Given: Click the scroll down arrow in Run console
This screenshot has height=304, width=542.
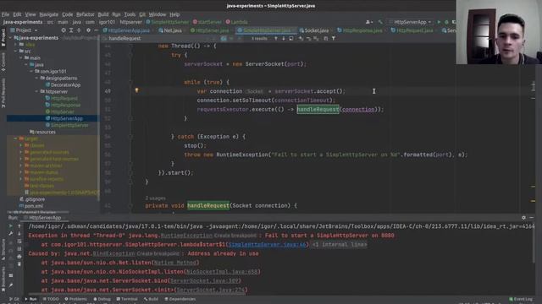Looking at the screenshot, I should (x=19, y=234).
